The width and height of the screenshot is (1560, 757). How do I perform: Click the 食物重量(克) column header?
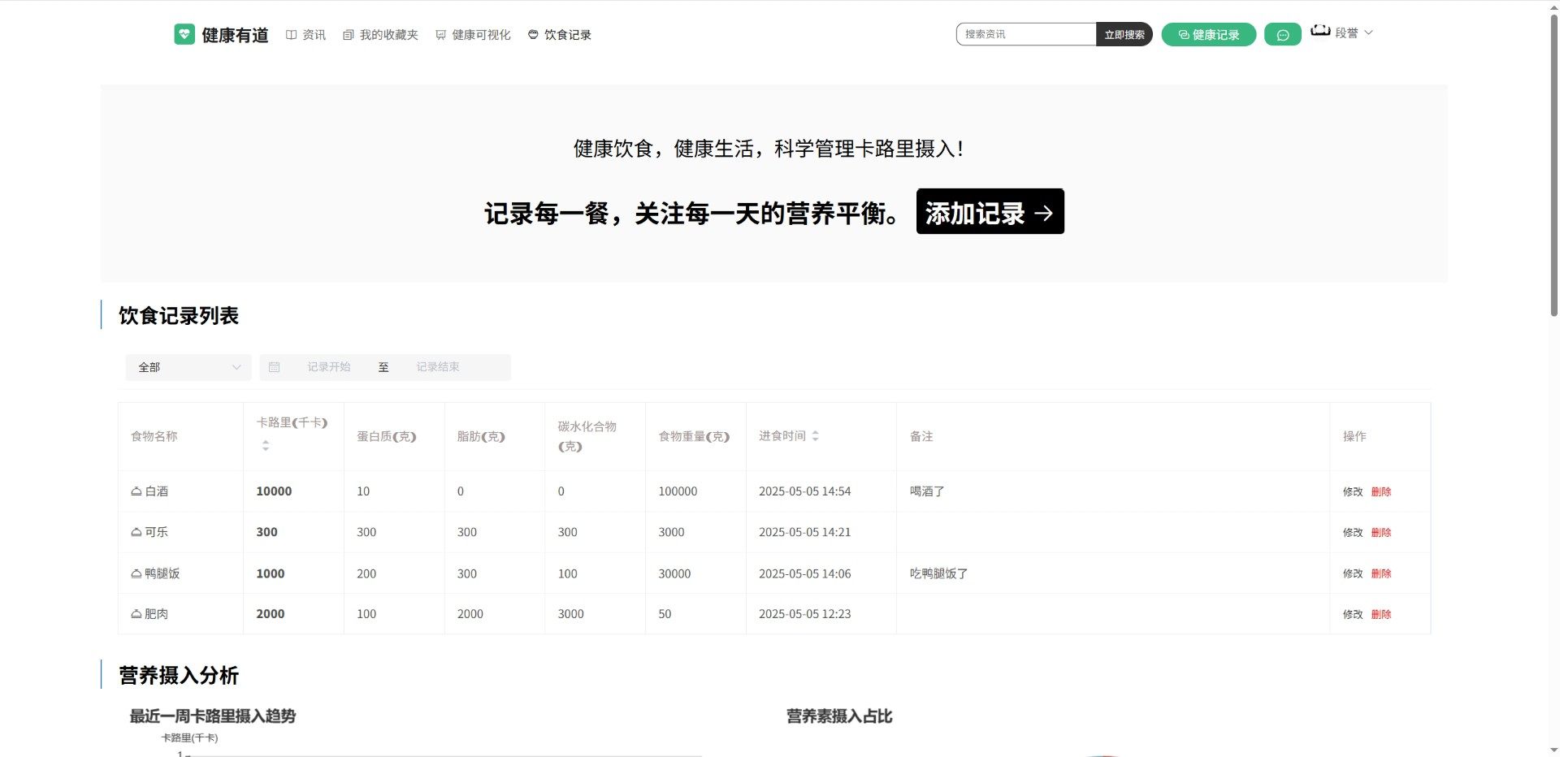click(x=694, y=436)
